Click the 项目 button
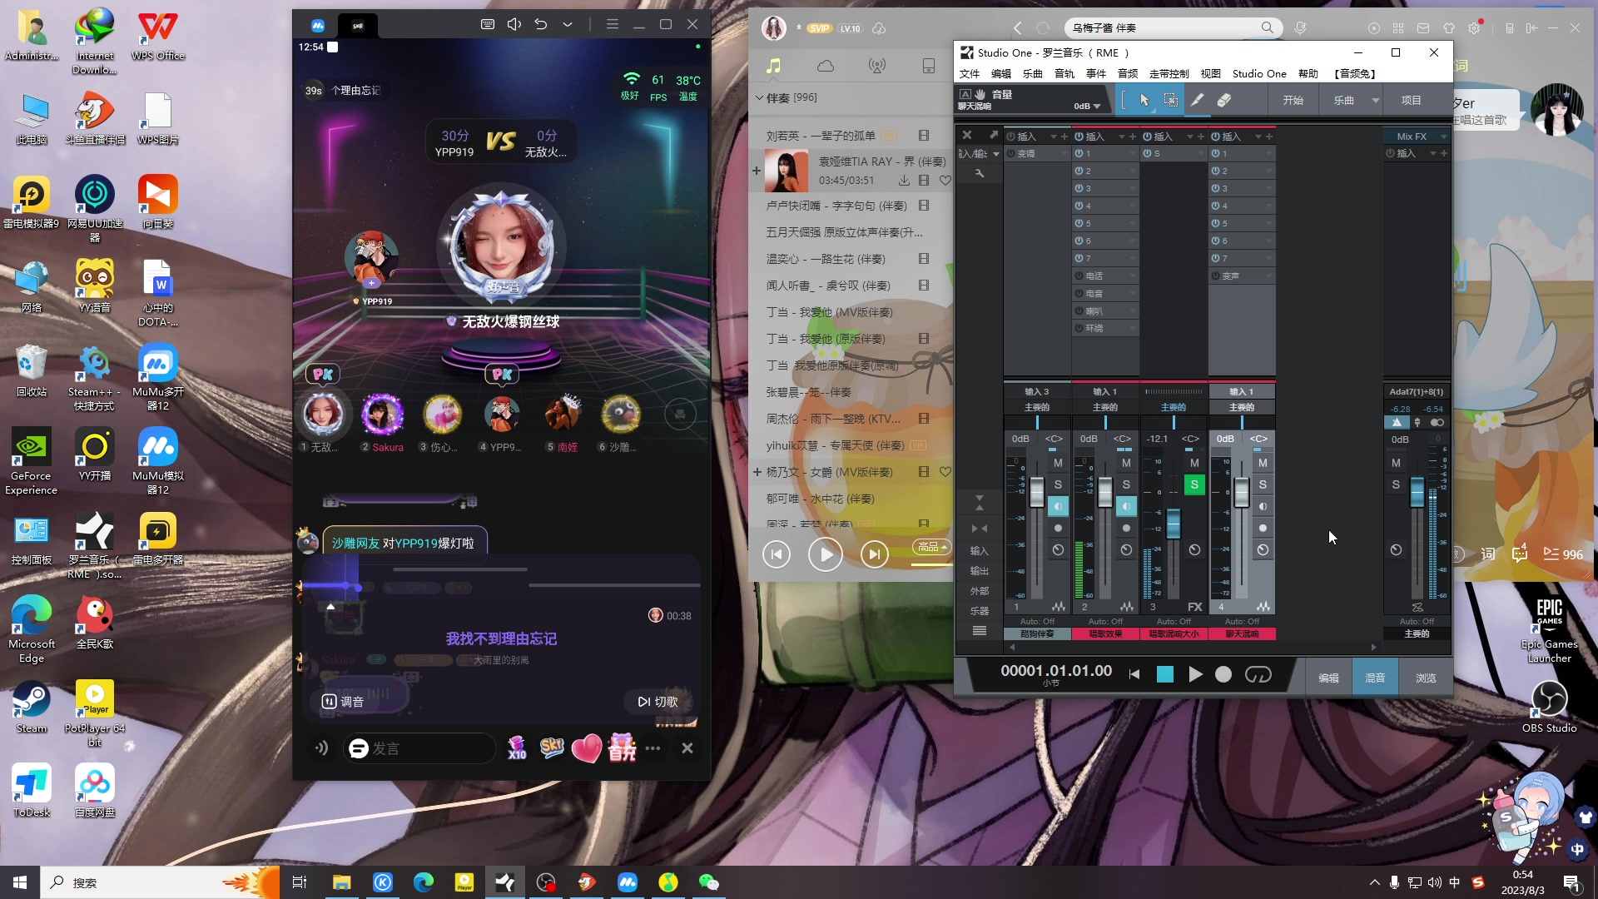Image resolution: width=1598 pixels, height=899 pixels. pos(1412,100)
